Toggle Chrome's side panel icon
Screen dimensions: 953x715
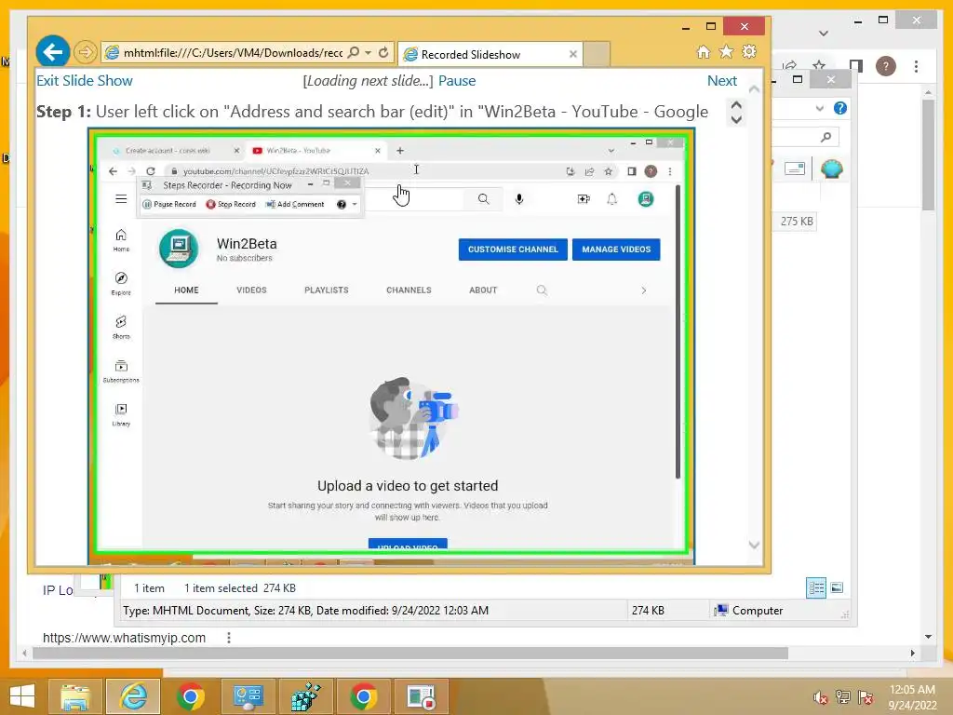coord(856,66)
